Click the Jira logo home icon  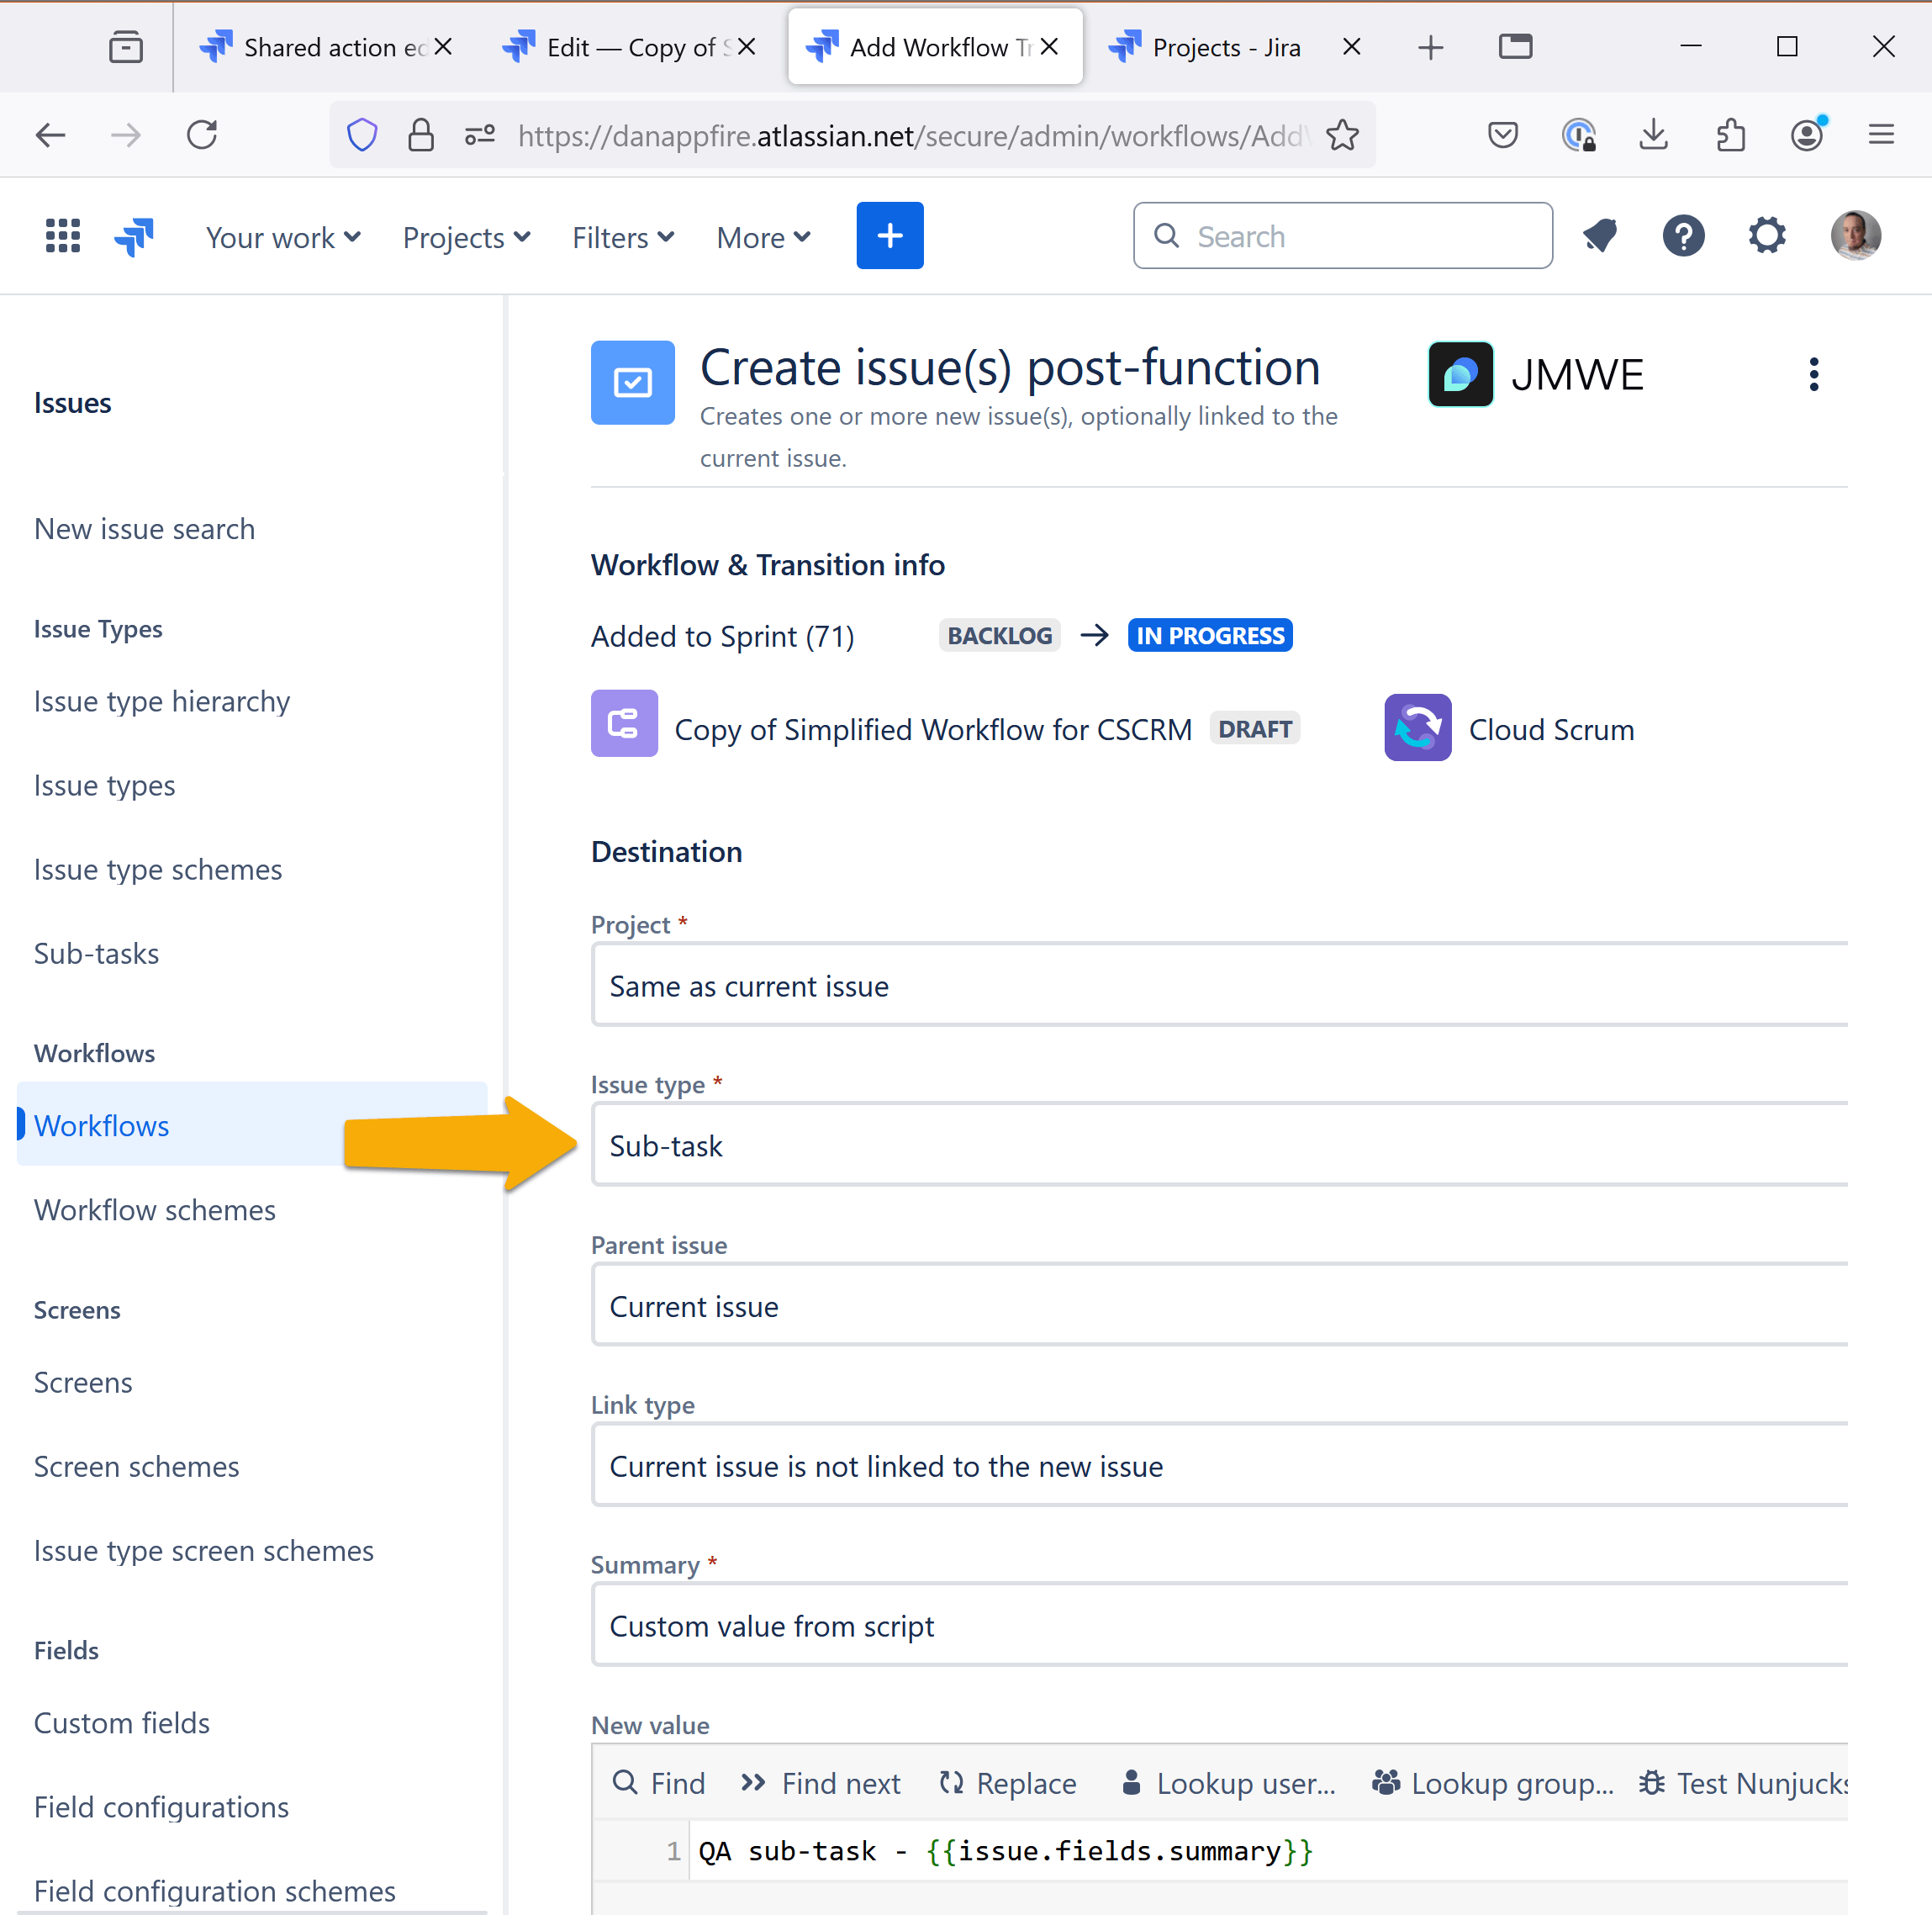click(x=133, y=236)
